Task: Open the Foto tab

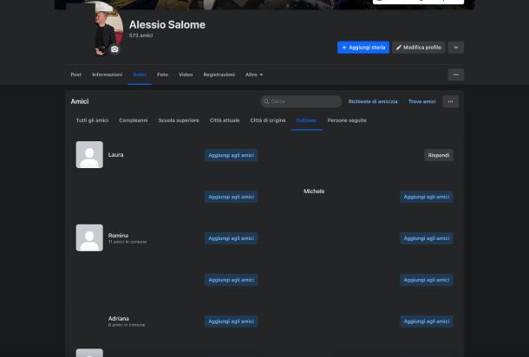Action: (x=162, y=75)
